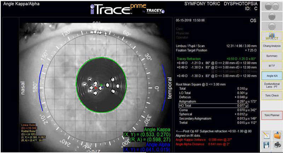Open the combined wavefront and topography view
Screen dimensions: 283x153
click(272, 7)
